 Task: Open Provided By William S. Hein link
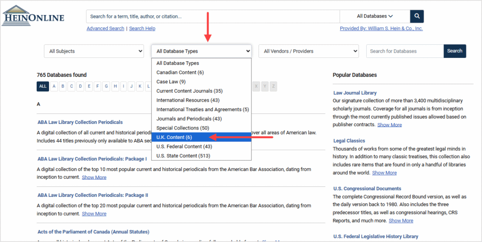pos(381,29)
